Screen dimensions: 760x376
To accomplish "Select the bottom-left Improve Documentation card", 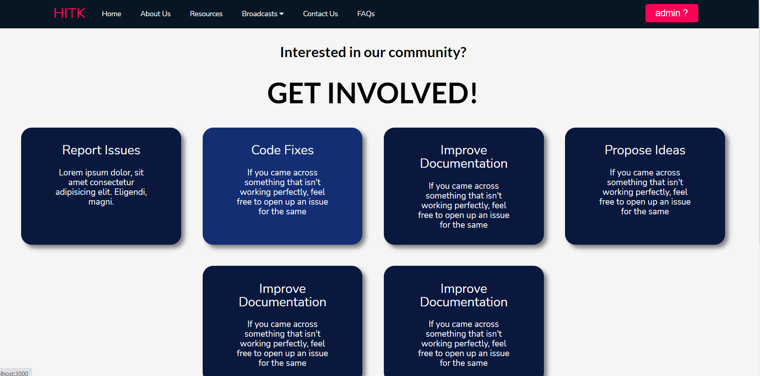I will (282, 324).
